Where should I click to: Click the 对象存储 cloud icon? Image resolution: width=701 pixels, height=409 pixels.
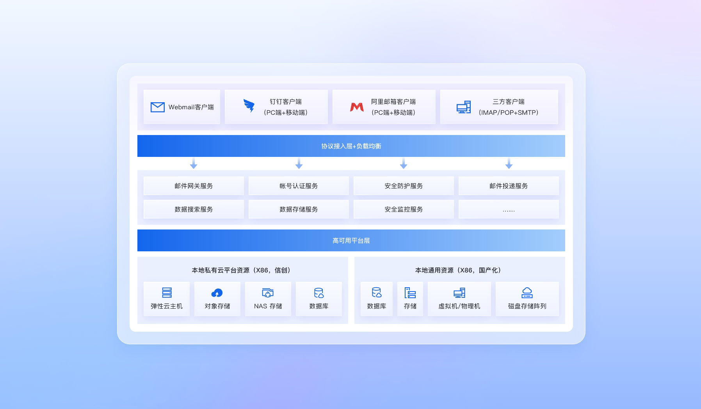pyautogui.click(x=217, y=293)
